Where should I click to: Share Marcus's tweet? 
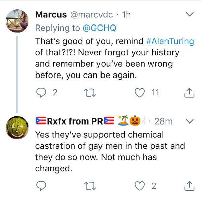coord(189,92)
